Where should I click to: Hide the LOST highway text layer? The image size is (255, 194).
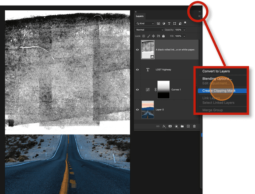[137, 70]
